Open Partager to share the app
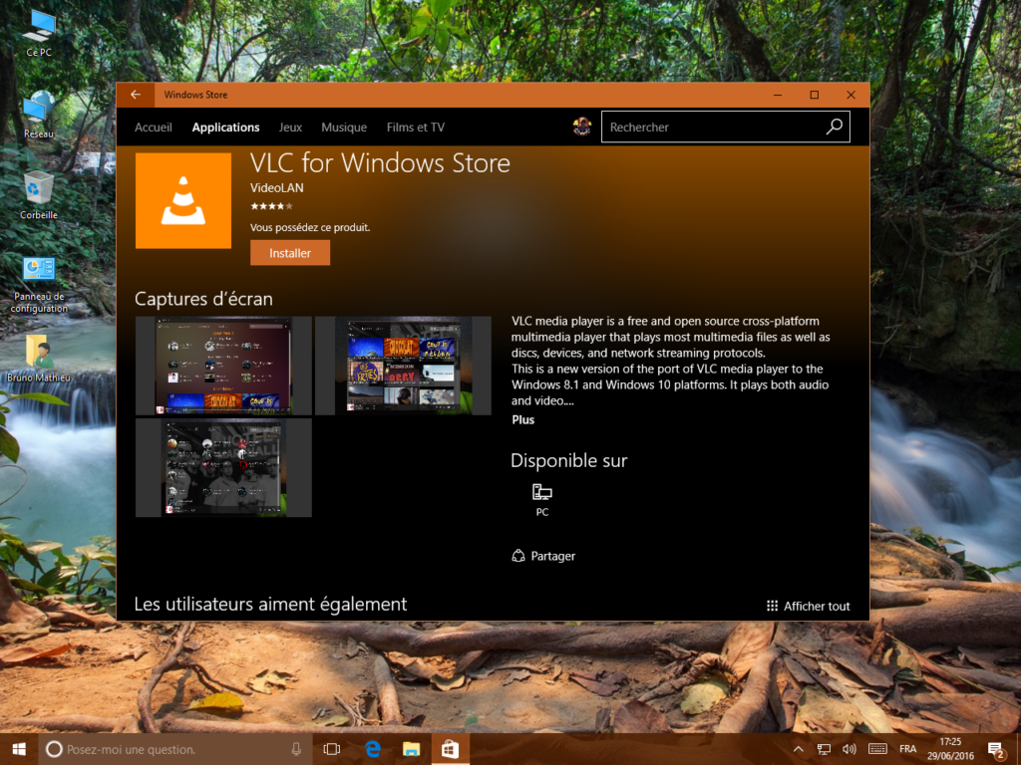 pyautogui.click(x=543, y=556)
